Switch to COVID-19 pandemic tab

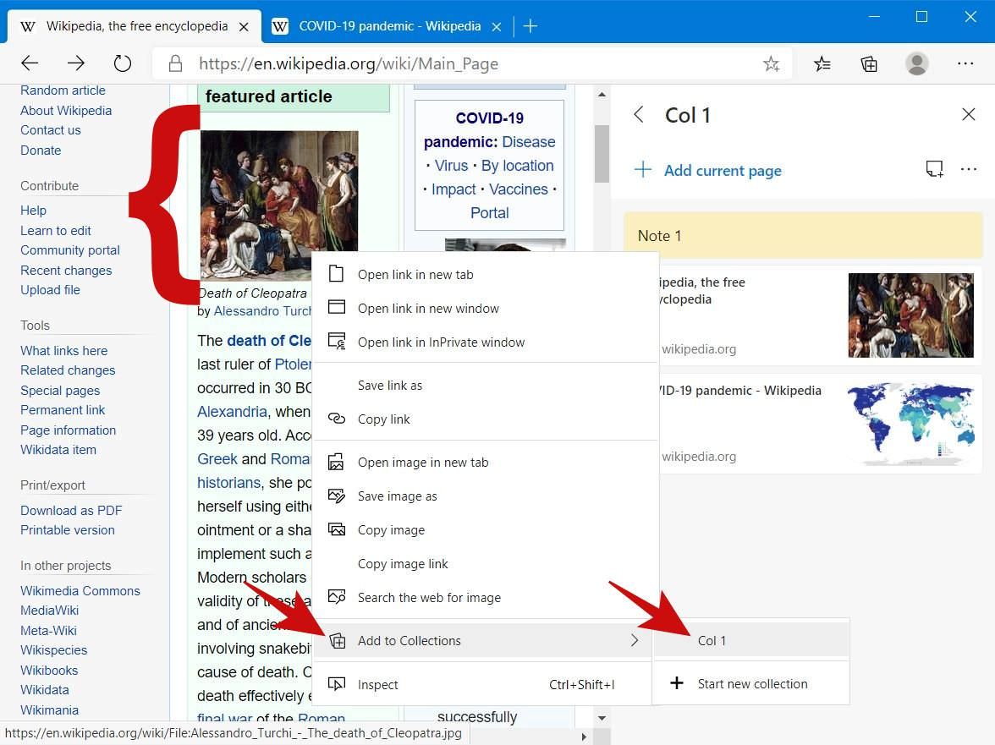[389, 26]
